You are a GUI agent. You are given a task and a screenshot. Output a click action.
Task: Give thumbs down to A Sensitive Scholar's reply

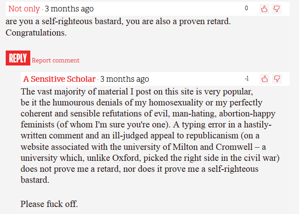277,79
